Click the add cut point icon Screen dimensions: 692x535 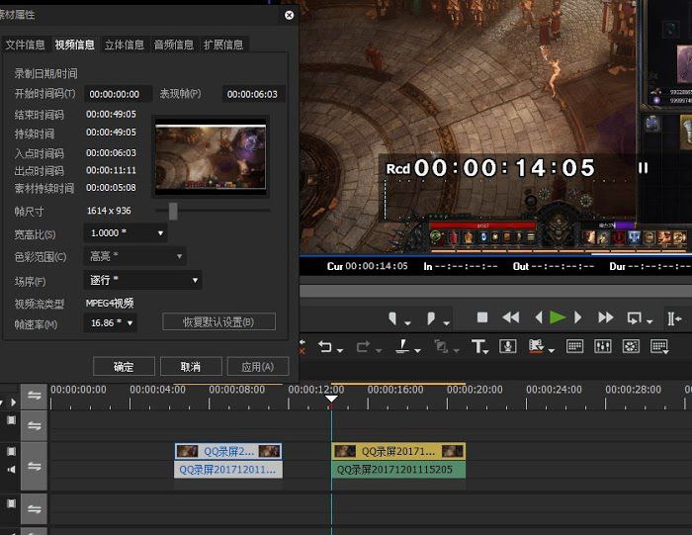pos(402,346)
